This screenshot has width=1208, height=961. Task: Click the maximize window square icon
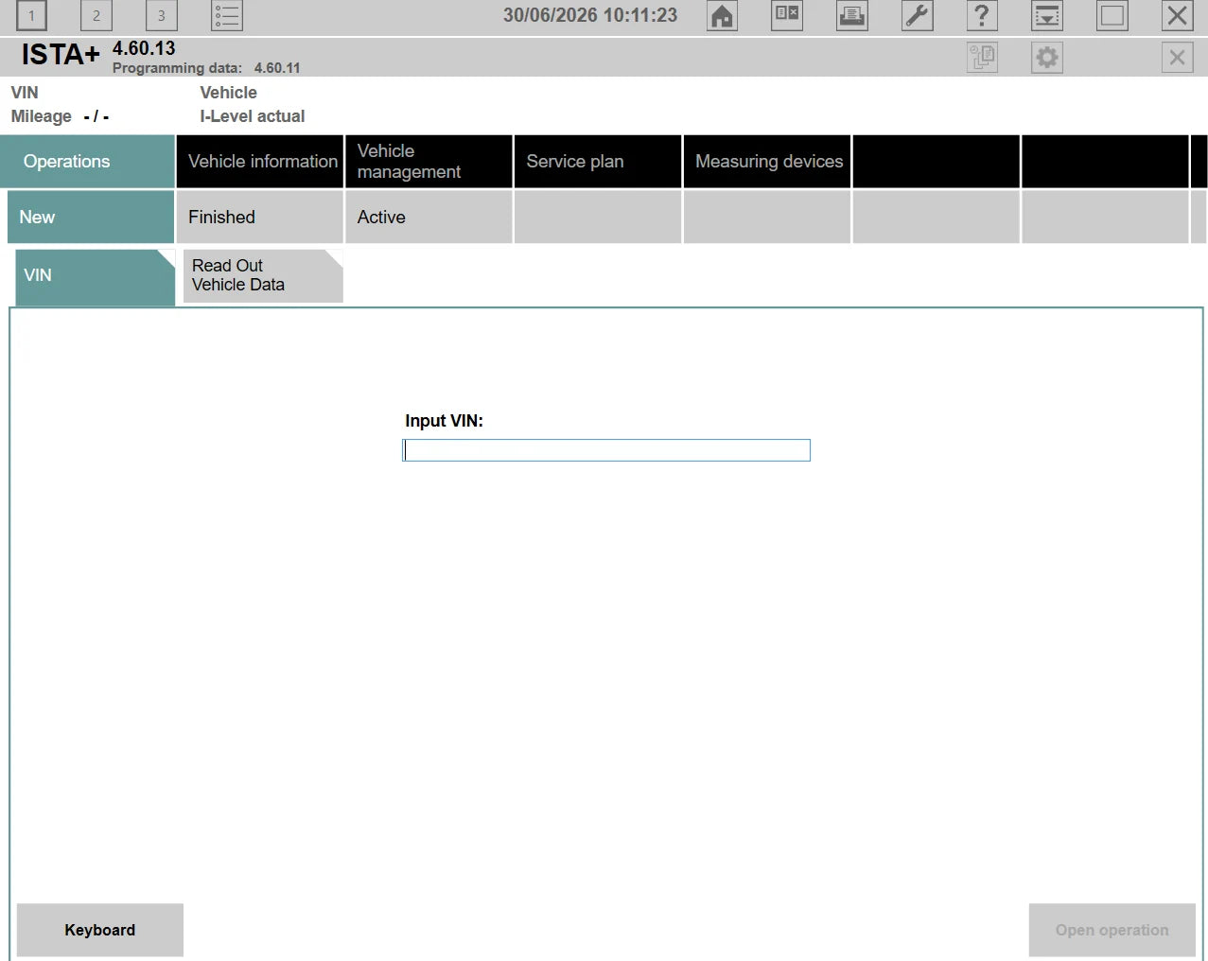[1112, 15]
